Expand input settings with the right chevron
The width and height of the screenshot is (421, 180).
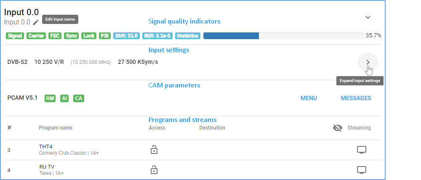coord(368,62)
